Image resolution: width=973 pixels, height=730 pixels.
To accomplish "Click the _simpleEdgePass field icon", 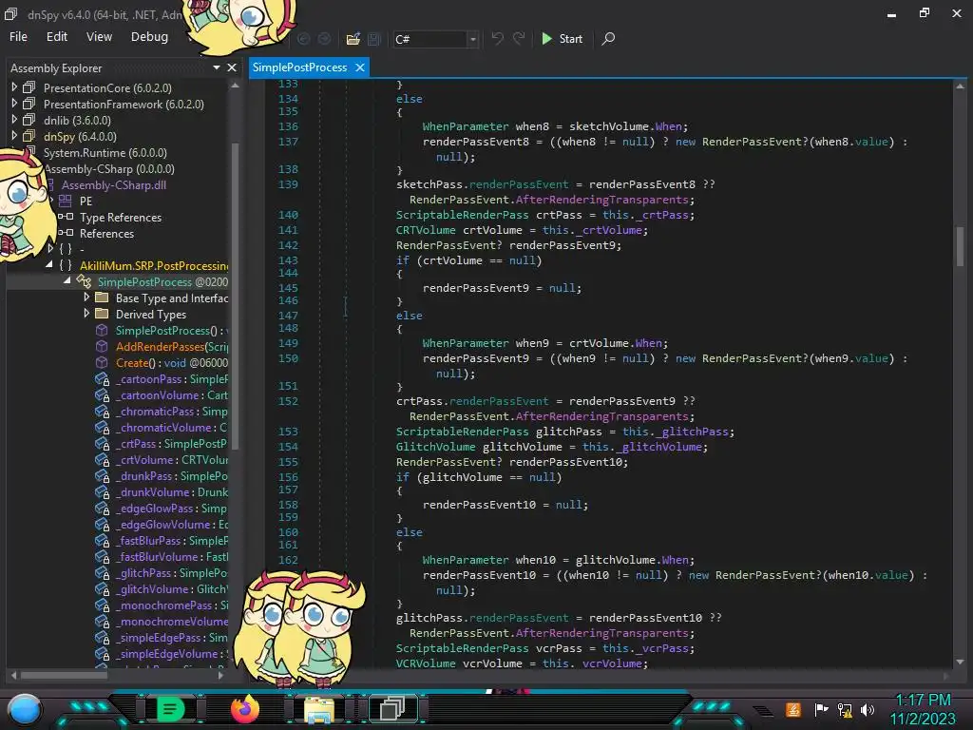I will coord(102,637).
